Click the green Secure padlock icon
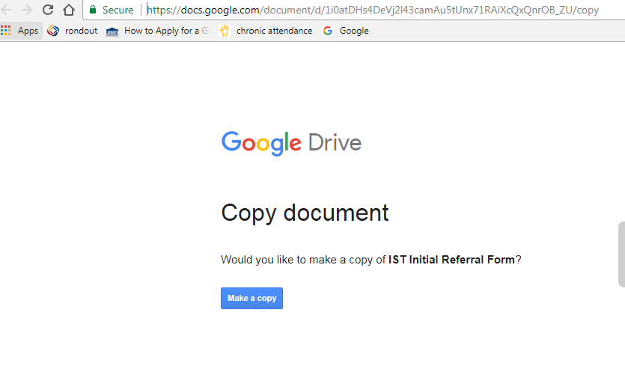 pyautogui.click(x=93, y=10)
